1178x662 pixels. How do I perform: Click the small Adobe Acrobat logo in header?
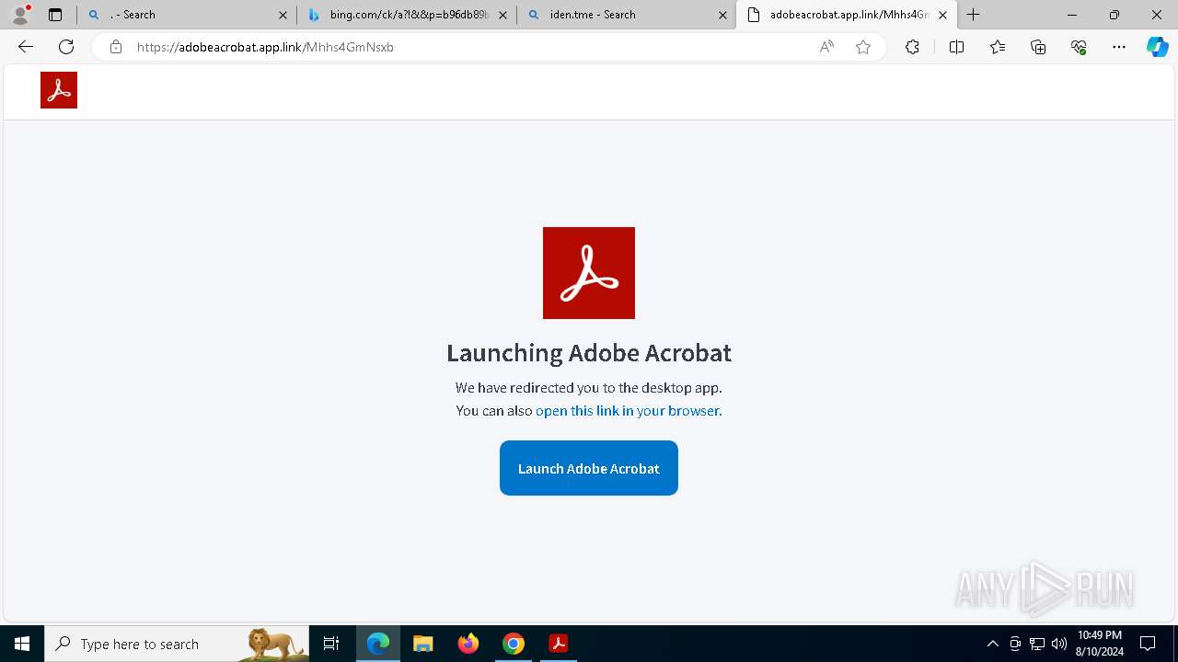[x=59, y=90]
